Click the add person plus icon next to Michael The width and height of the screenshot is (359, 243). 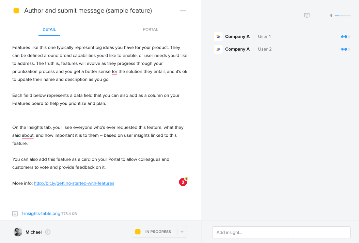point(48,232)
